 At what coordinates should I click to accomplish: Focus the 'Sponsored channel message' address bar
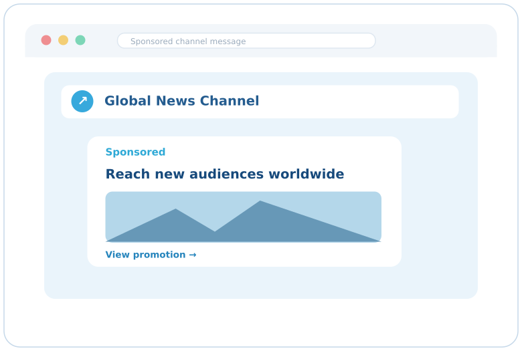pos(246,41)
